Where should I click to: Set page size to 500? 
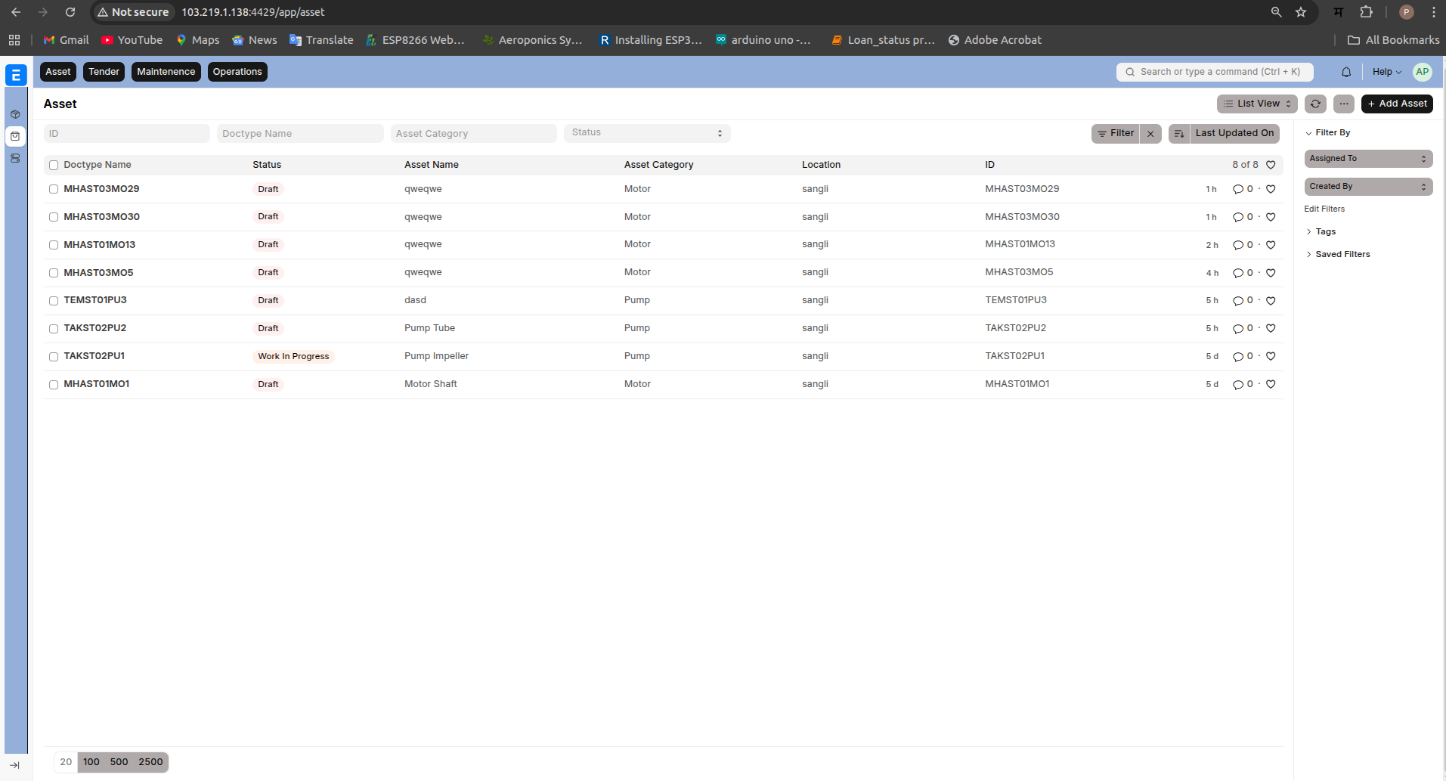click(119, 762)
